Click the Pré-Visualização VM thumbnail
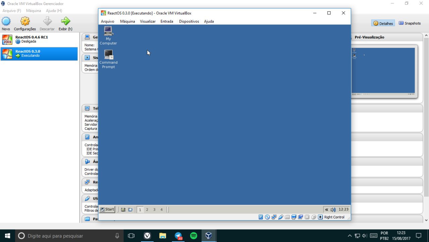 (384, 71)
